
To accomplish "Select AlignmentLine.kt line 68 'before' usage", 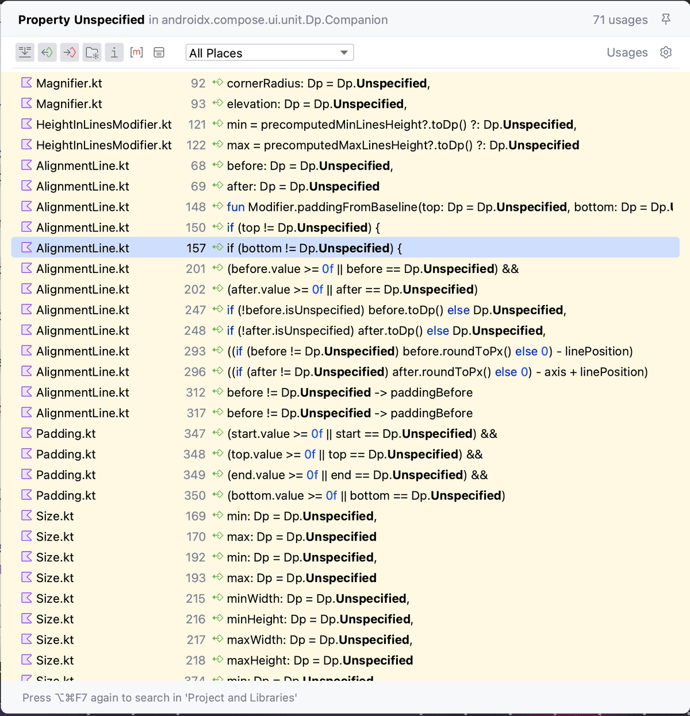I will 345,166.
